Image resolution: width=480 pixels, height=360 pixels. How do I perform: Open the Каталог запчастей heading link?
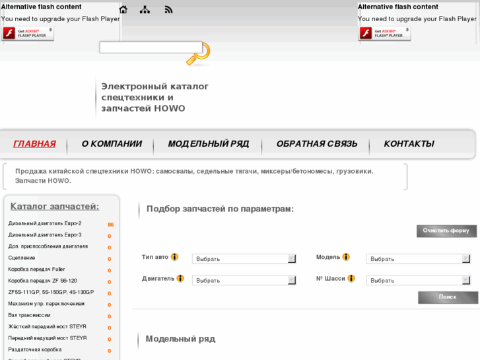point(55,207)
